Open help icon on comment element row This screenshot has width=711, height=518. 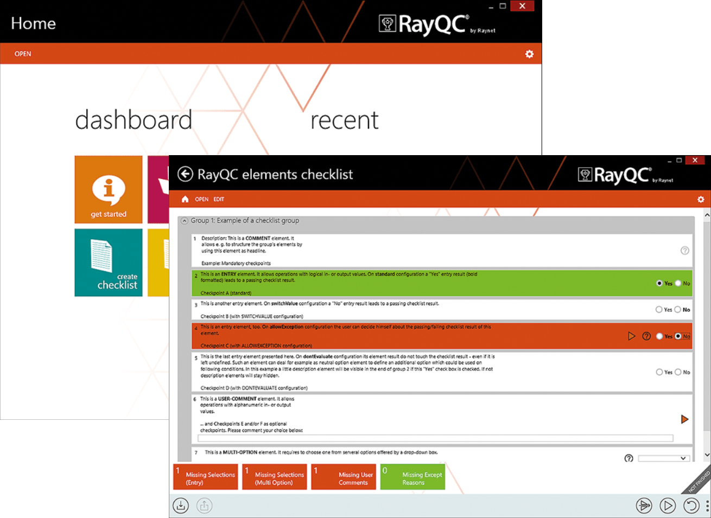(685, 251)
